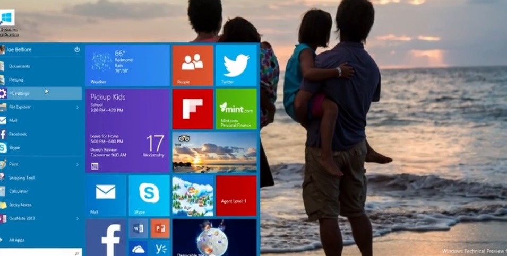Viewport: 507px width, 256px height.
Task: Expand the Paint jump list arrow
Action: point(78,165)
